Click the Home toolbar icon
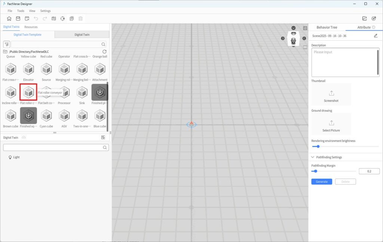Image resolution: width=383 pixels, height=242 pixels. coord(9,18)
